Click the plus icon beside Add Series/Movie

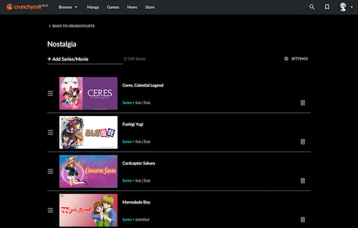coord(49,59)
